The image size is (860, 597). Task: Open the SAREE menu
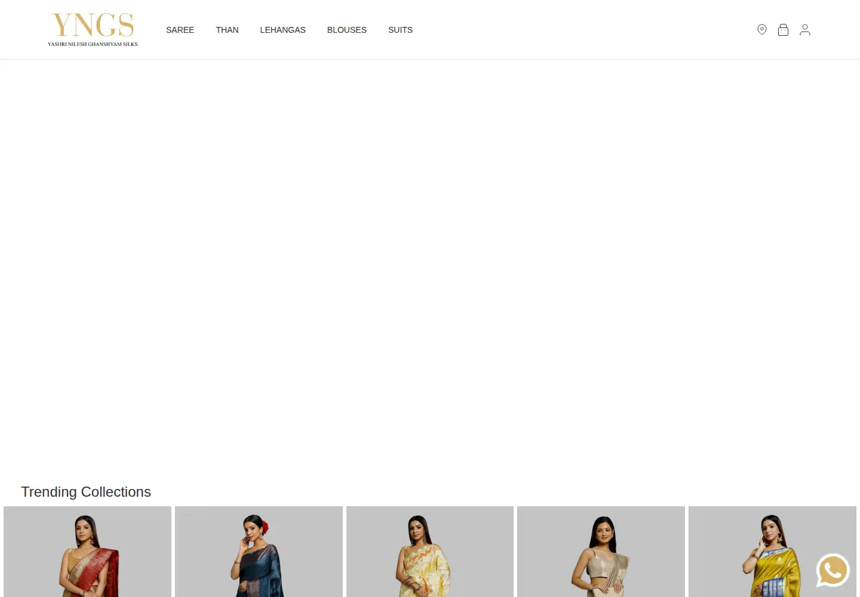[x=180, y=30]
